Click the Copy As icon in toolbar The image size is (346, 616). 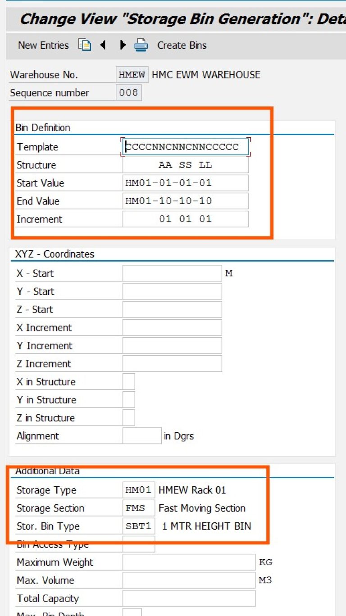(x=84, y=45)
